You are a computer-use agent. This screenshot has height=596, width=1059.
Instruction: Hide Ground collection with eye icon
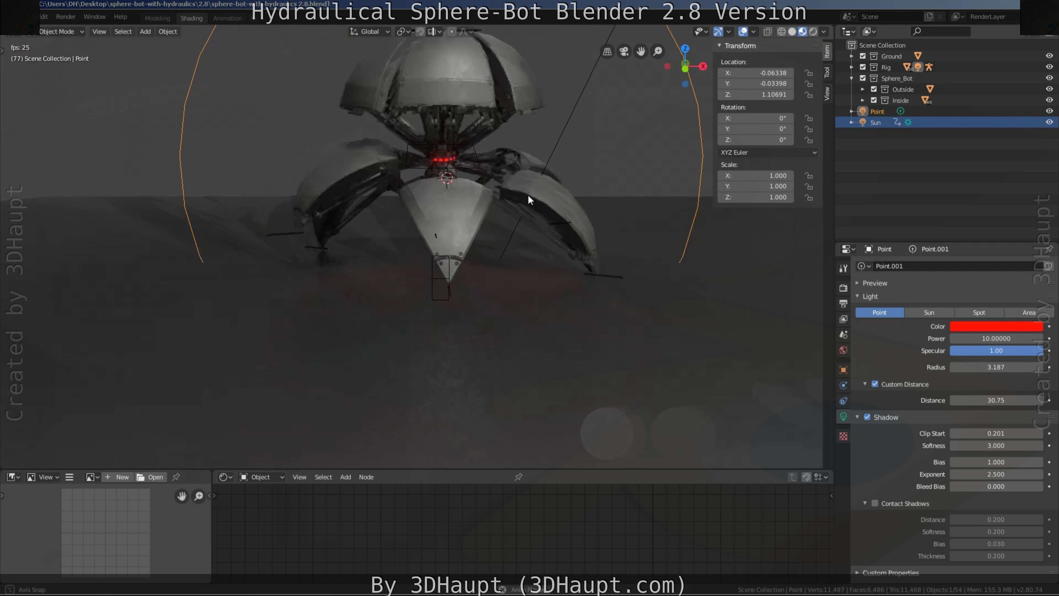[1049, 56]
